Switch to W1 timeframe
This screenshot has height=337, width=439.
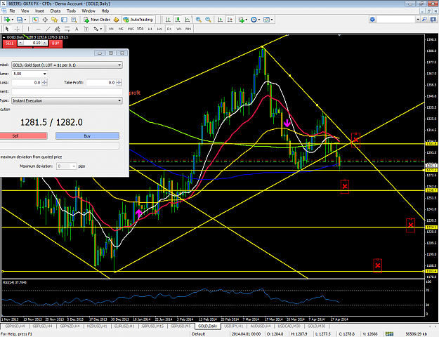tap(179, 29)
